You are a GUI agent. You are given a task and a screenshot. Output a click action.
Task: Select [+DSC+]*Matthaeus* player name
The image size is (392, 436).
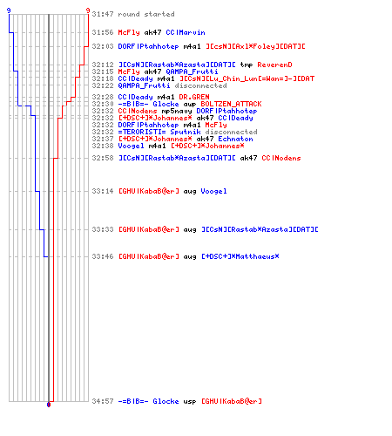[240, 256]
